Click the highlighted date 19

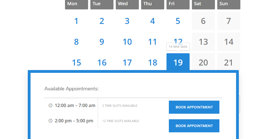pyautogui.click(x=178, y=62)
